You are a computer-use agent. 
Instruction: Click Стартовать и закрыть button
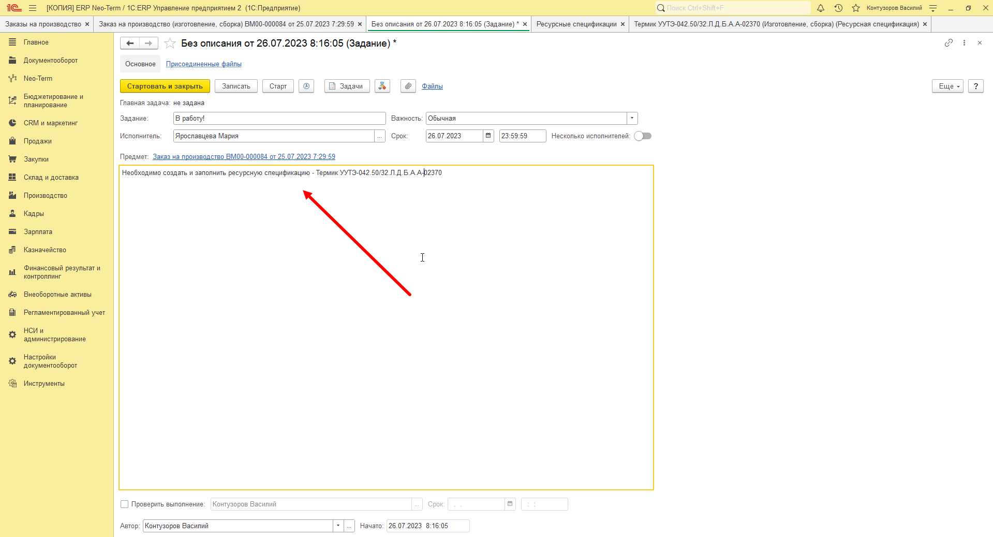point(165,86)
